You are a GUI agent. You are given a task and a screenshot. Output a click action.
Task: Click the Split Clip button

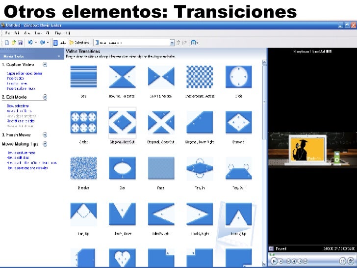342,261
